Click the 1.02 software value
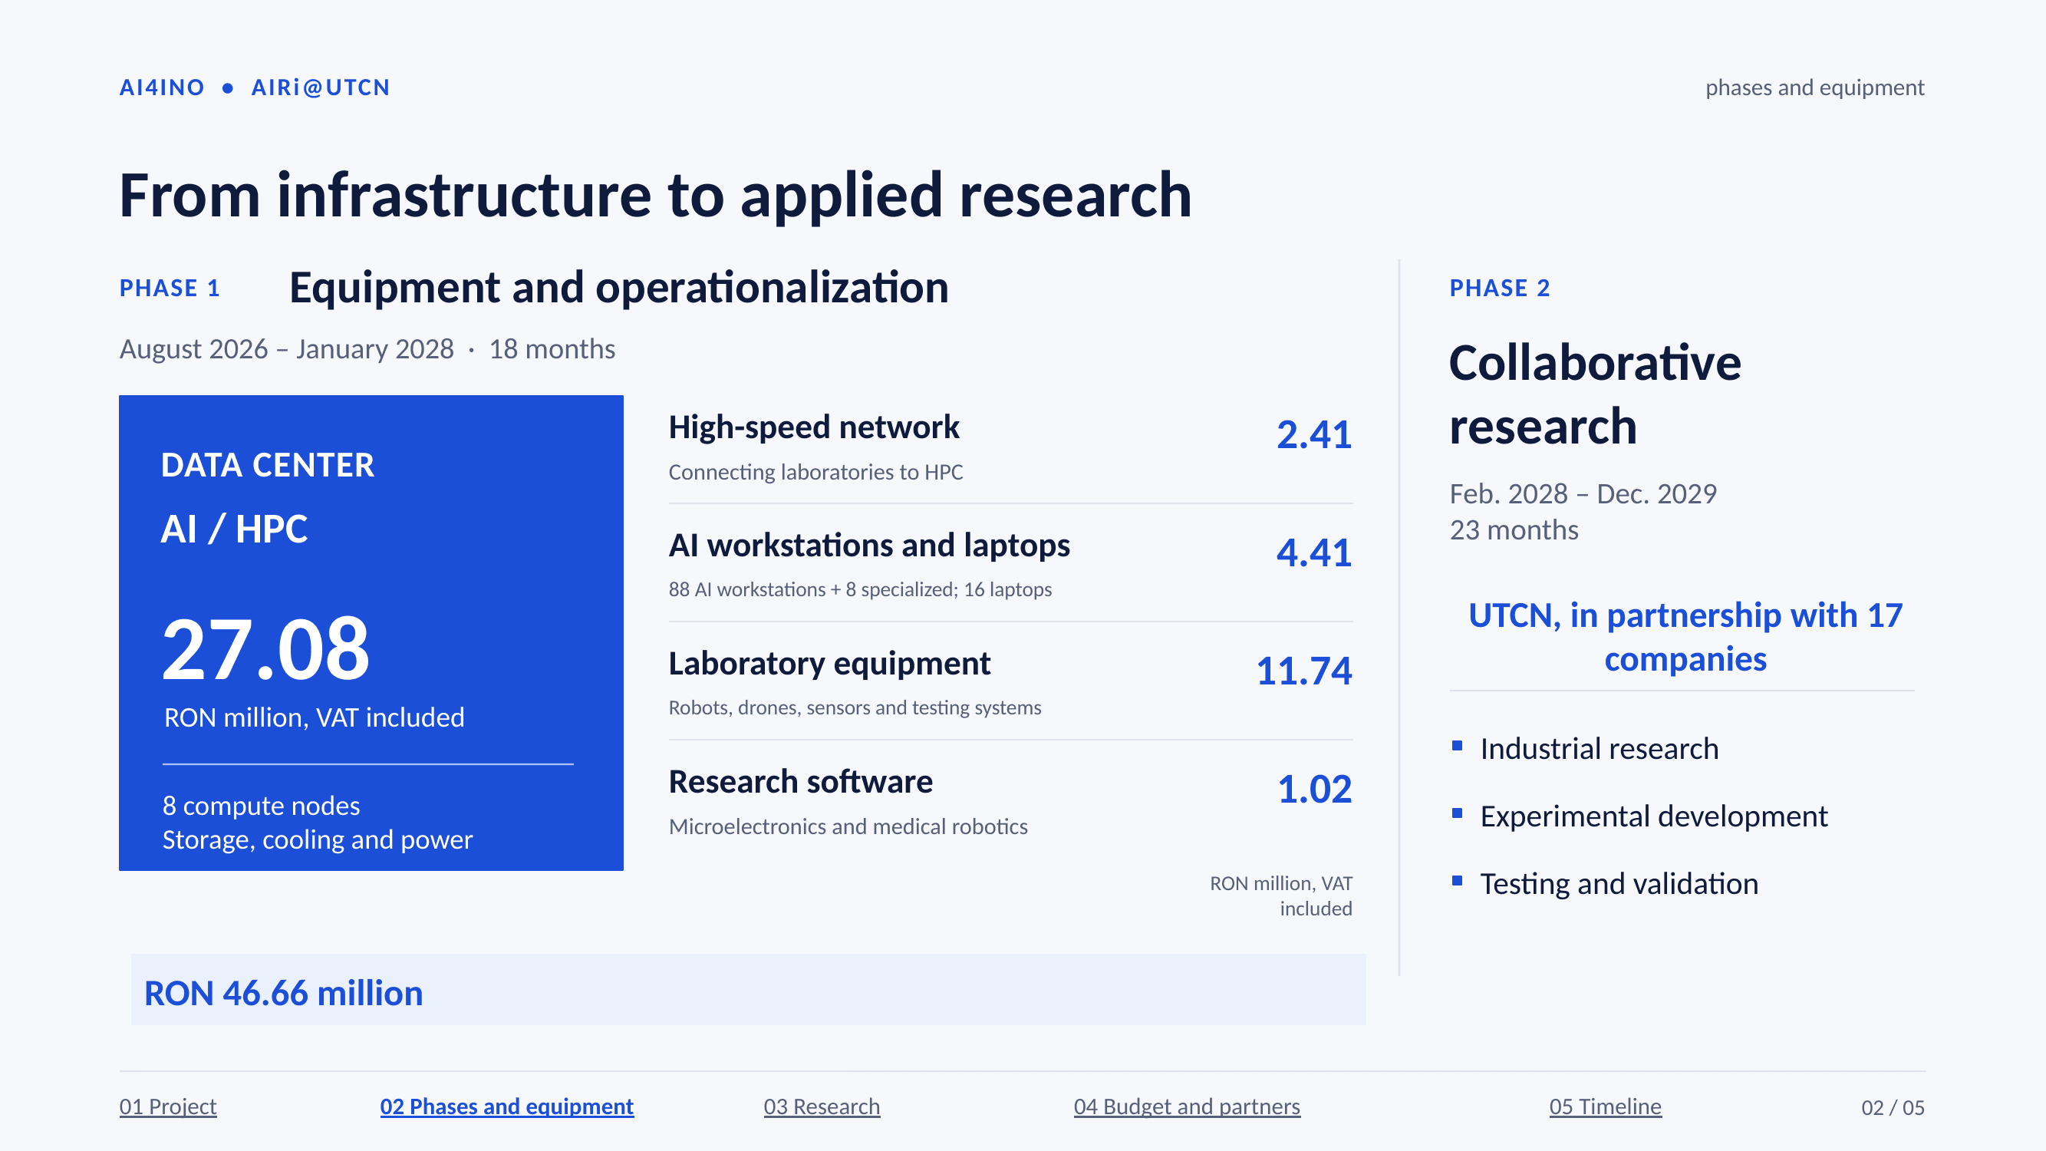This screenshot has width=2046, height=1151. (1314, 790)
